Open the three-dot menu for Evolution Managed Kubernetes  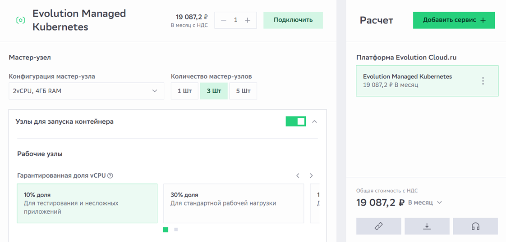click(x=483, y=81)
